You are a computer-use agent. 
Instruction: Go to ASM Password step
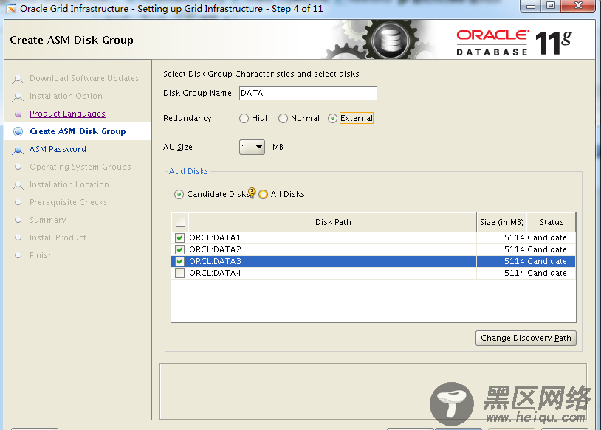point(58,149)
